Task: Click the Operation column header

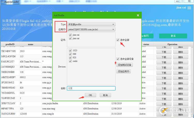Action: pos(172,44)
